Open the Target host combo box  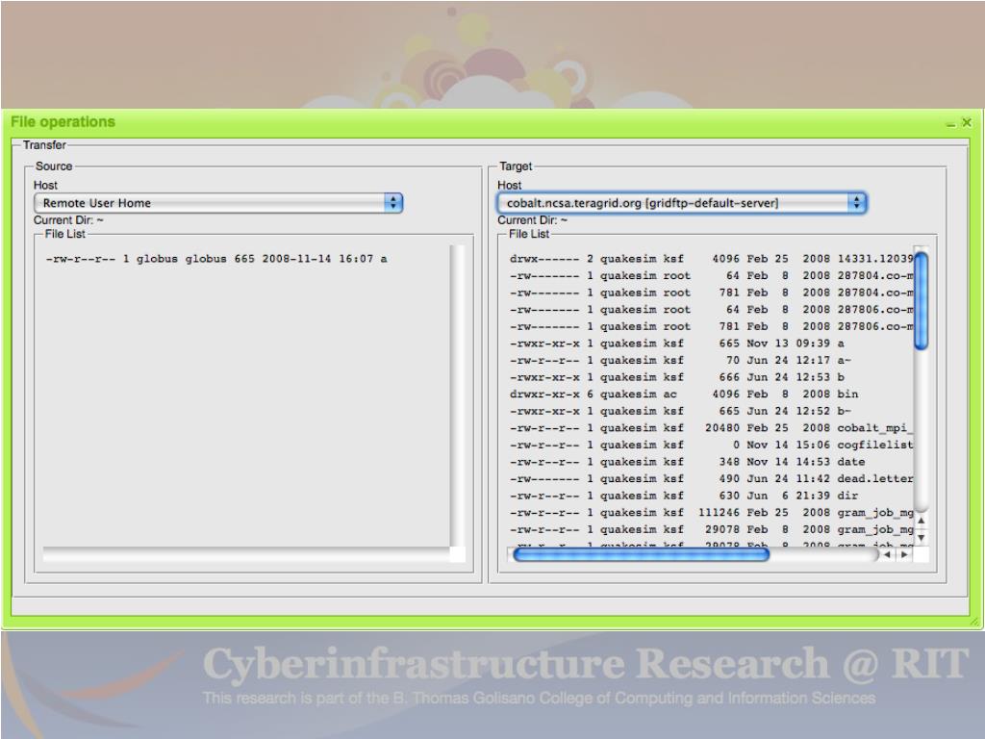(682, 203)
